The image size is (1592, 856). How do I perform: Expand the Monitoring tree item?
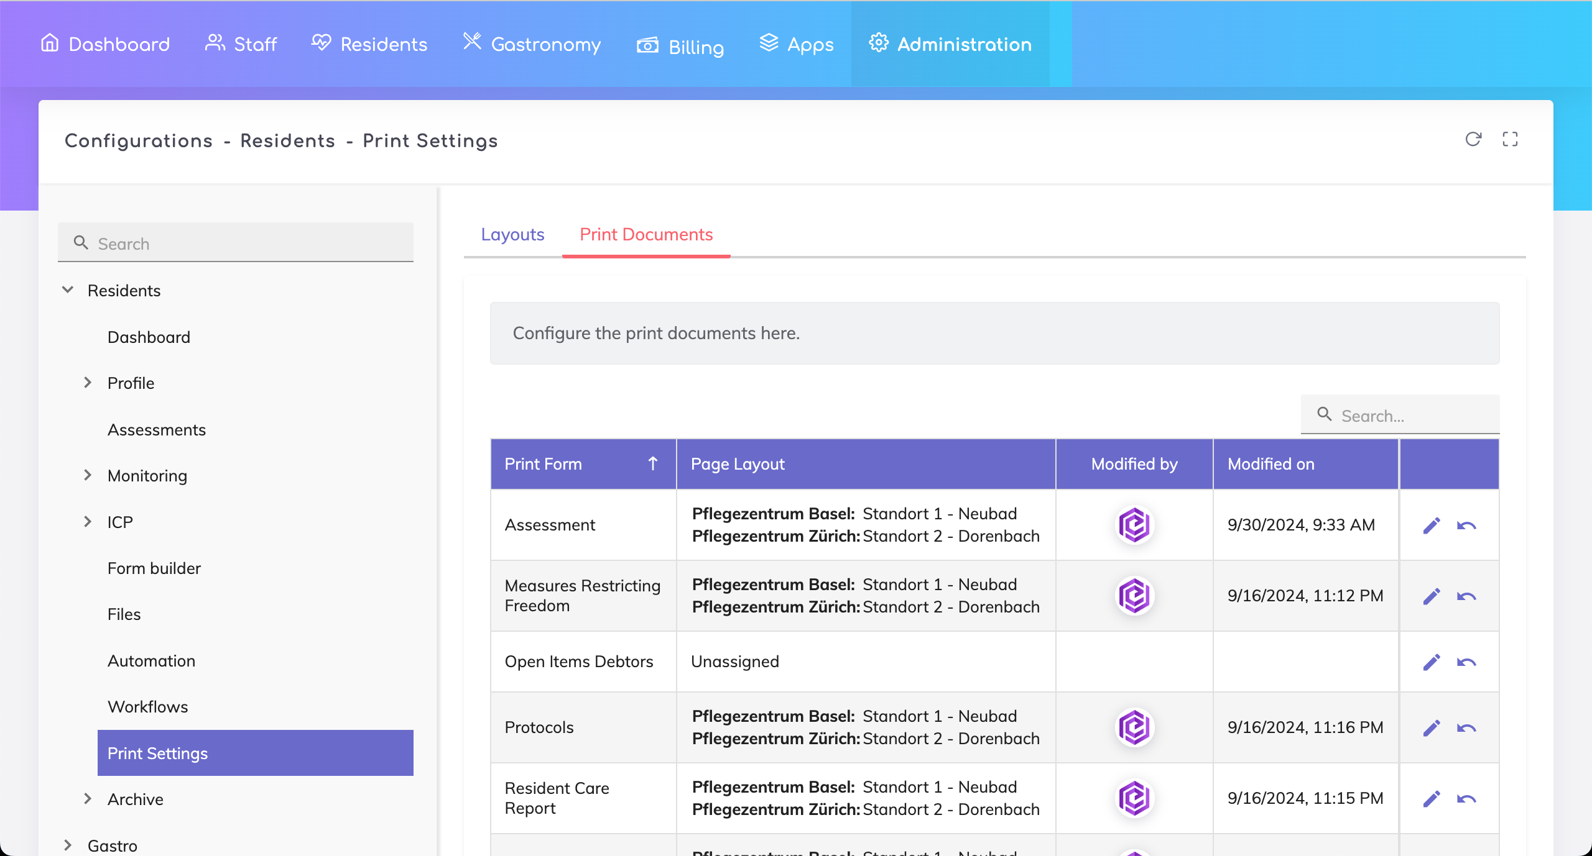[88, 475]
